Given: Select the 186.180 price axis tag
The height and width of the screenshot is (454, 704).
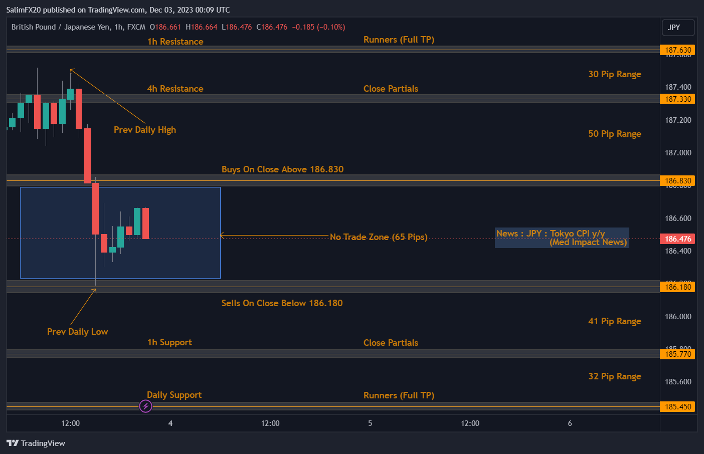Looking at the screenshot, I should pos(677,287).
